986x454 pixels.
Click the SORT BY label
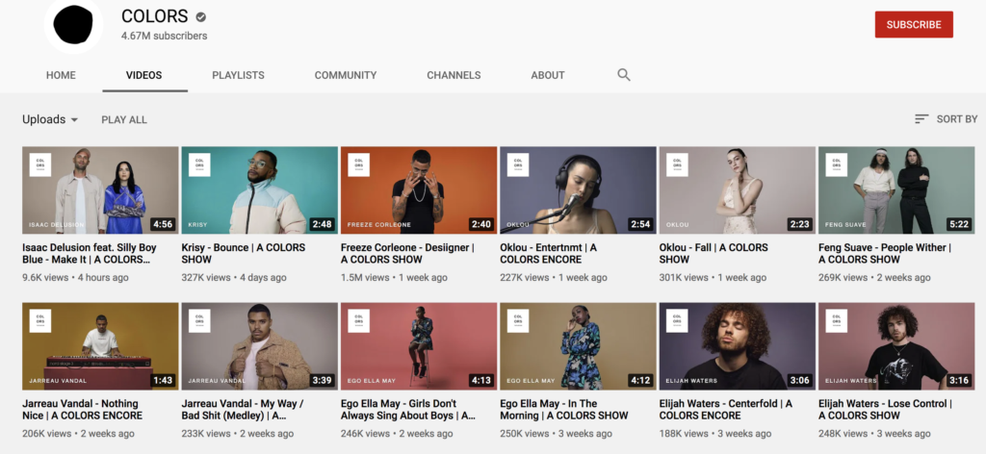[x=957, y=118]
